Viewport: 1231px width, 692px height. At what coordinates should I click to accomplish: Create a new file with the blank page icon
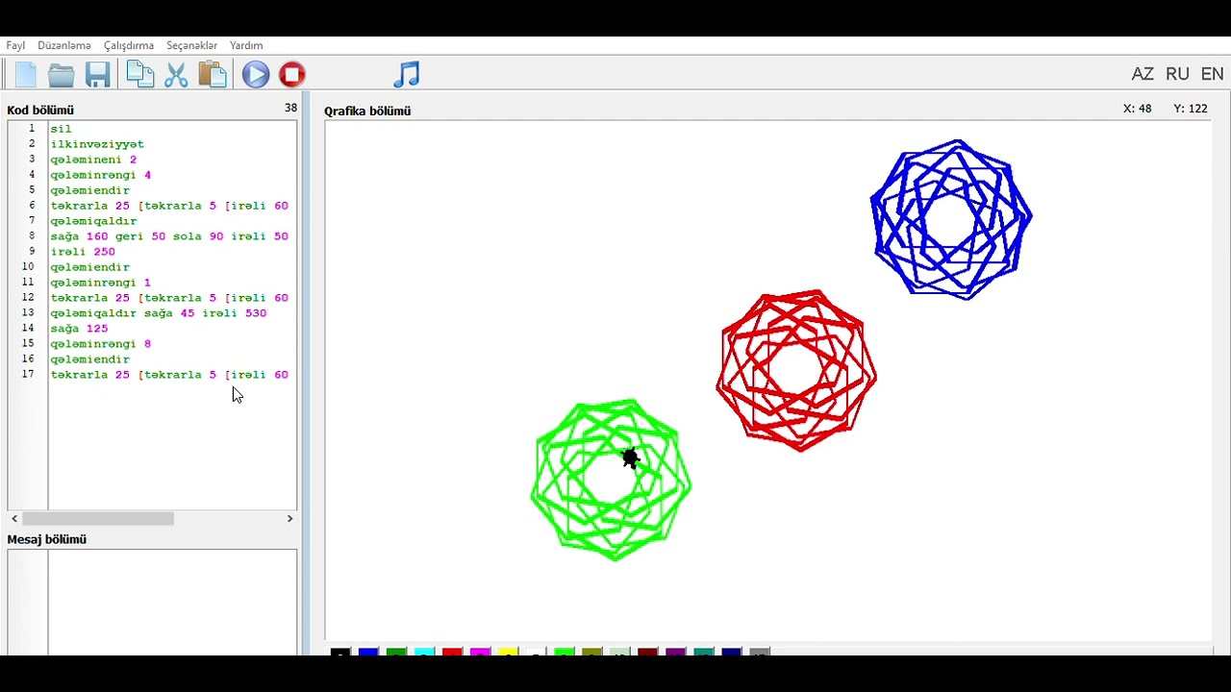pyautogui.click(x=25, y=74)
